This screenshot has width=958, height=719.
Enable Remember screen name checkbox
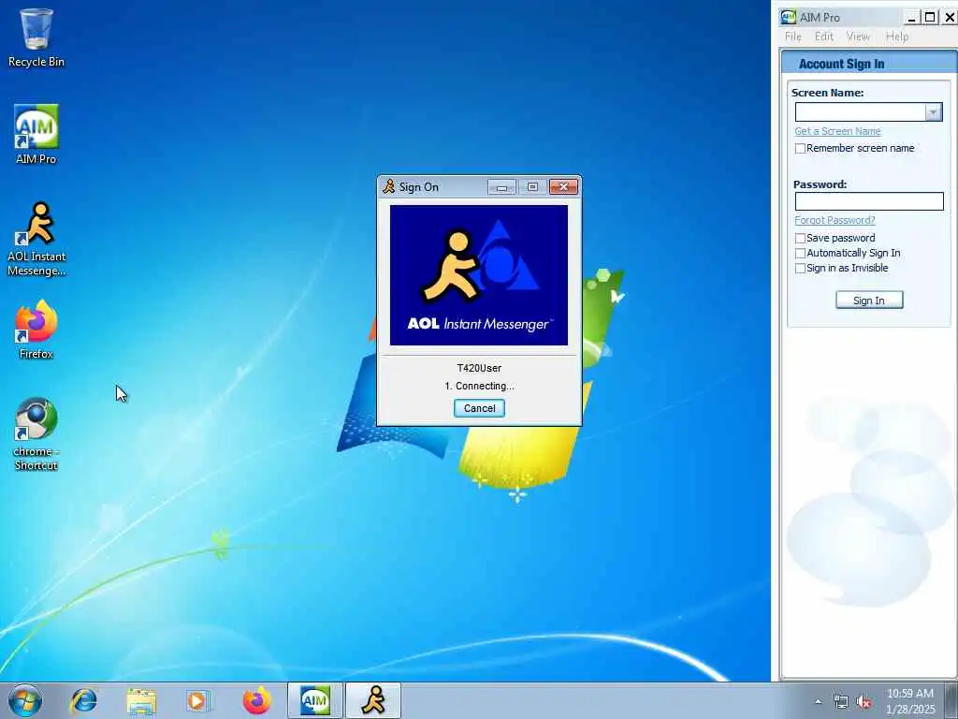click(801, 149)
